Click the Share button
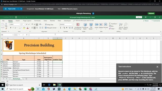162x91 pixels. (x=146, y=21)
